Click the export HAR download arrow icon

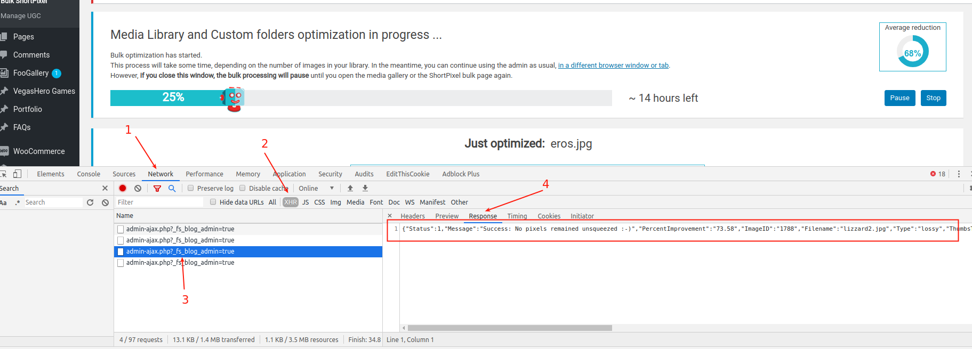(365, 188)
